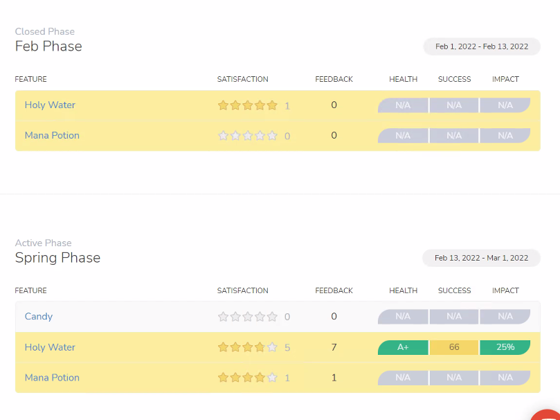Click the Holy Water feedback count 7
560x420 pixels.
pos(334,347)
